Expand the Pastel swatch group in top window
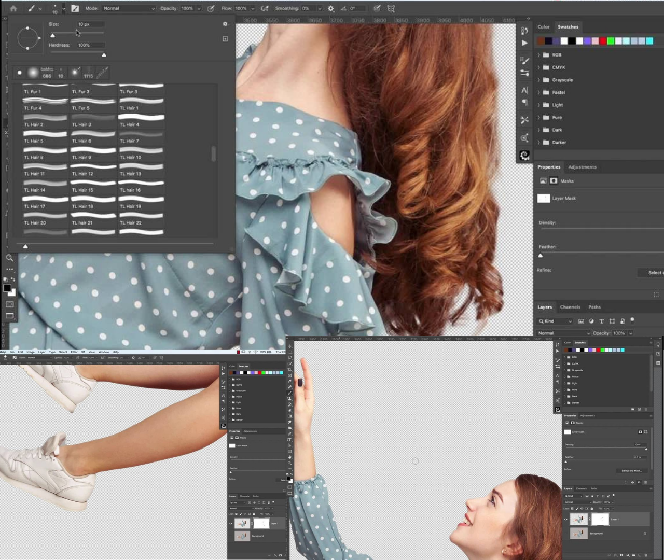 538,92
